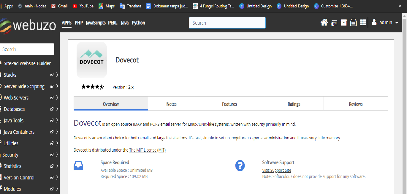The width and height of the screenshot is (407, 194).
Task: Open the admin account dropdown arrow
Action: click(397, 23)
